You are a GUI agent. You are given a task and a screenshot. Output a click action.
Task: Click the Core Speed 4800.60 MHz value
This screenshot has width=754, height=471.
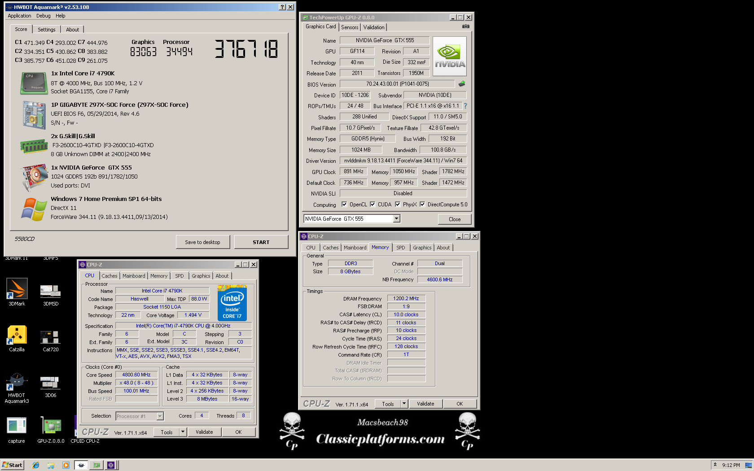pos(136,375)
